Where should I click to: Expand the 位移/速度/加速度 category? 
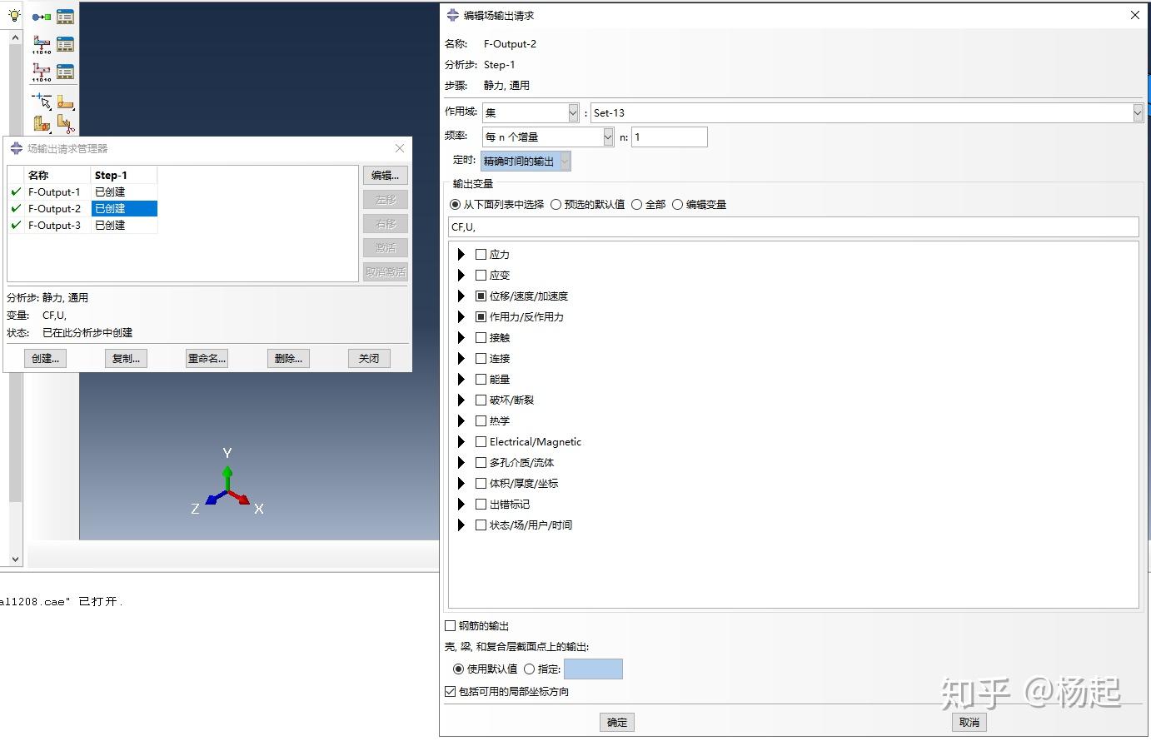tap(461, 296)
